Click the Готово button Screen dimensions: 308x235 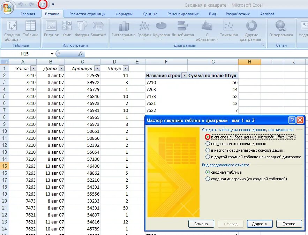pyautogui.click(x=289, y=224)
